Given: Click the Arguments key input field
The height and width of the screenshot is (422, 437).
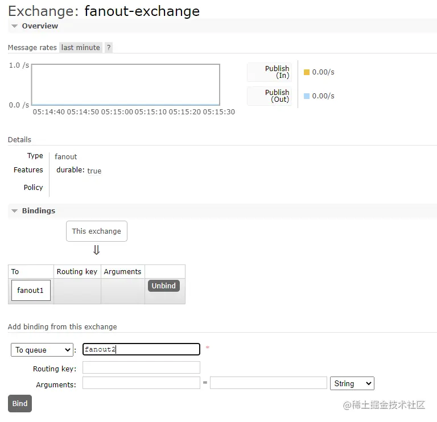Looking at the screenshot, I should point(141,383).
